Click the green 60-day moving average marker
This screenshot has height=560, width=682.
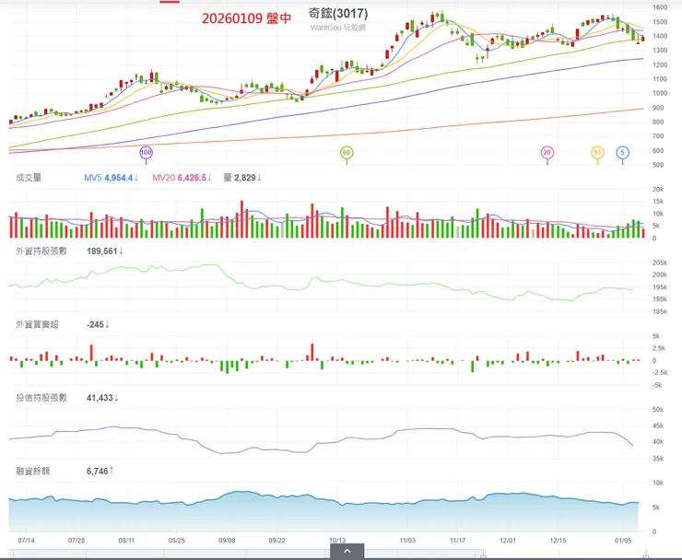coord(347,152)
